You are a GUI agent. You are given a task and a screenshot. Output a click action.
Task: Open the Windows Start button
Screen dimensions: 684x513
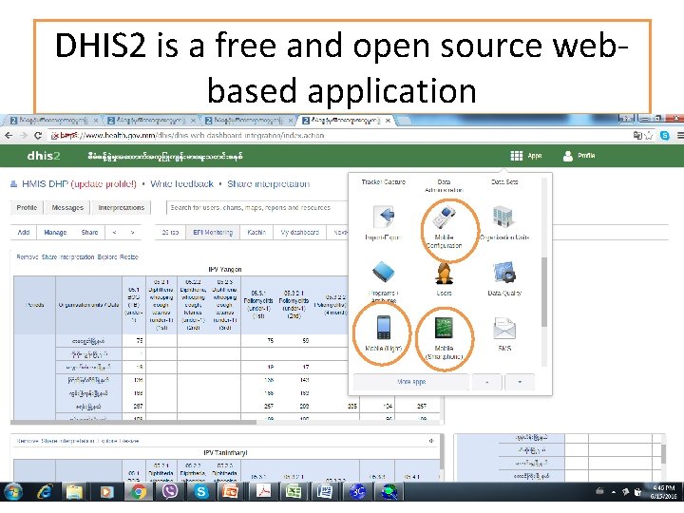pyautogui.click(x=12, y=492)
